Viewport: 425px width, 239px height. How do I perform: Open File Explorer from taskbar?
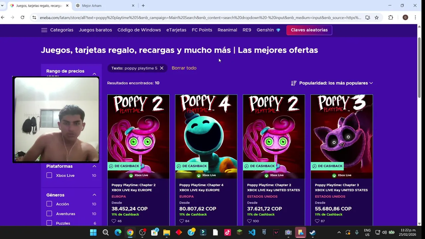[167, 232]
